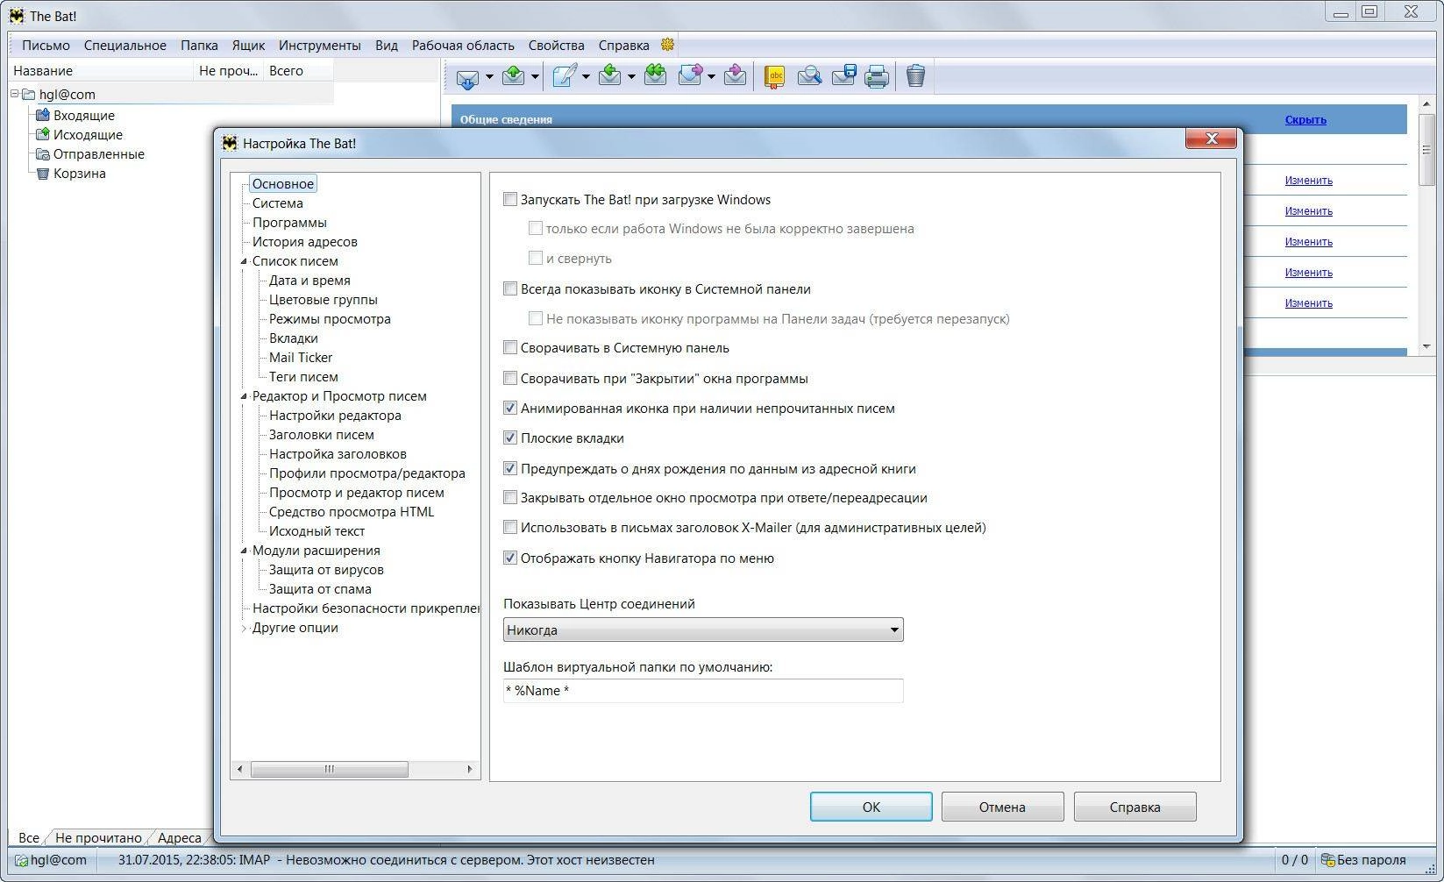Viewport: 1444px width, 882px height.
Task: Click the search messages magnifier icon
Action: coord(809,77)
